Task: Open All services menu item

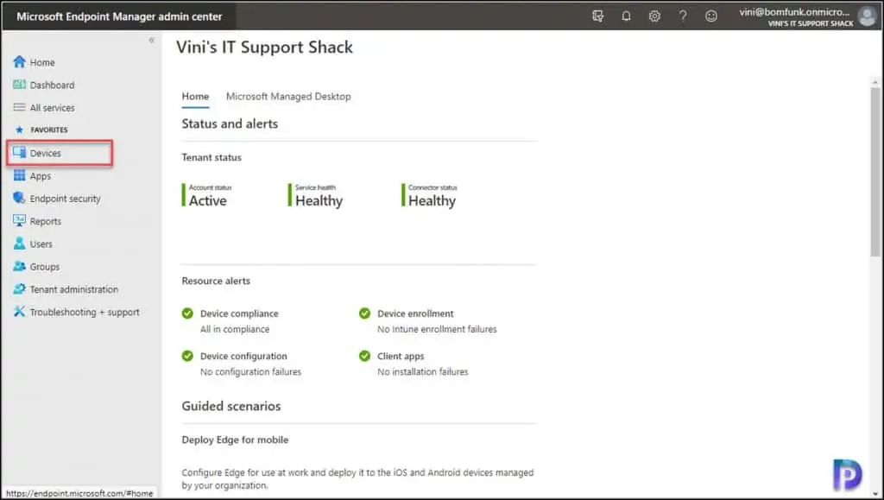Action: [x=52, y=108]
